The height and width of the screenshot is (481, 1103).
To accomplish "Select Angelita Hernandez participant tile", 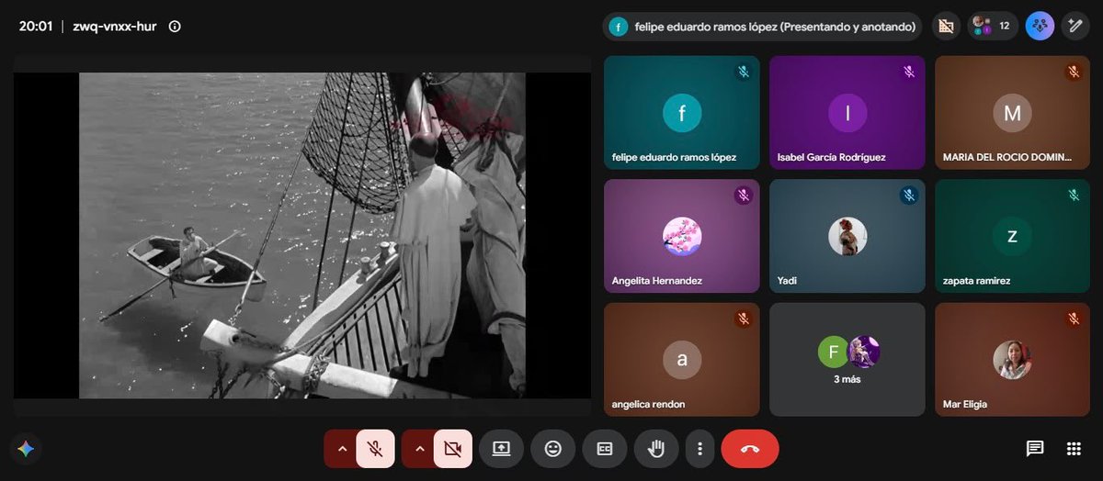I will pos(682,236).
